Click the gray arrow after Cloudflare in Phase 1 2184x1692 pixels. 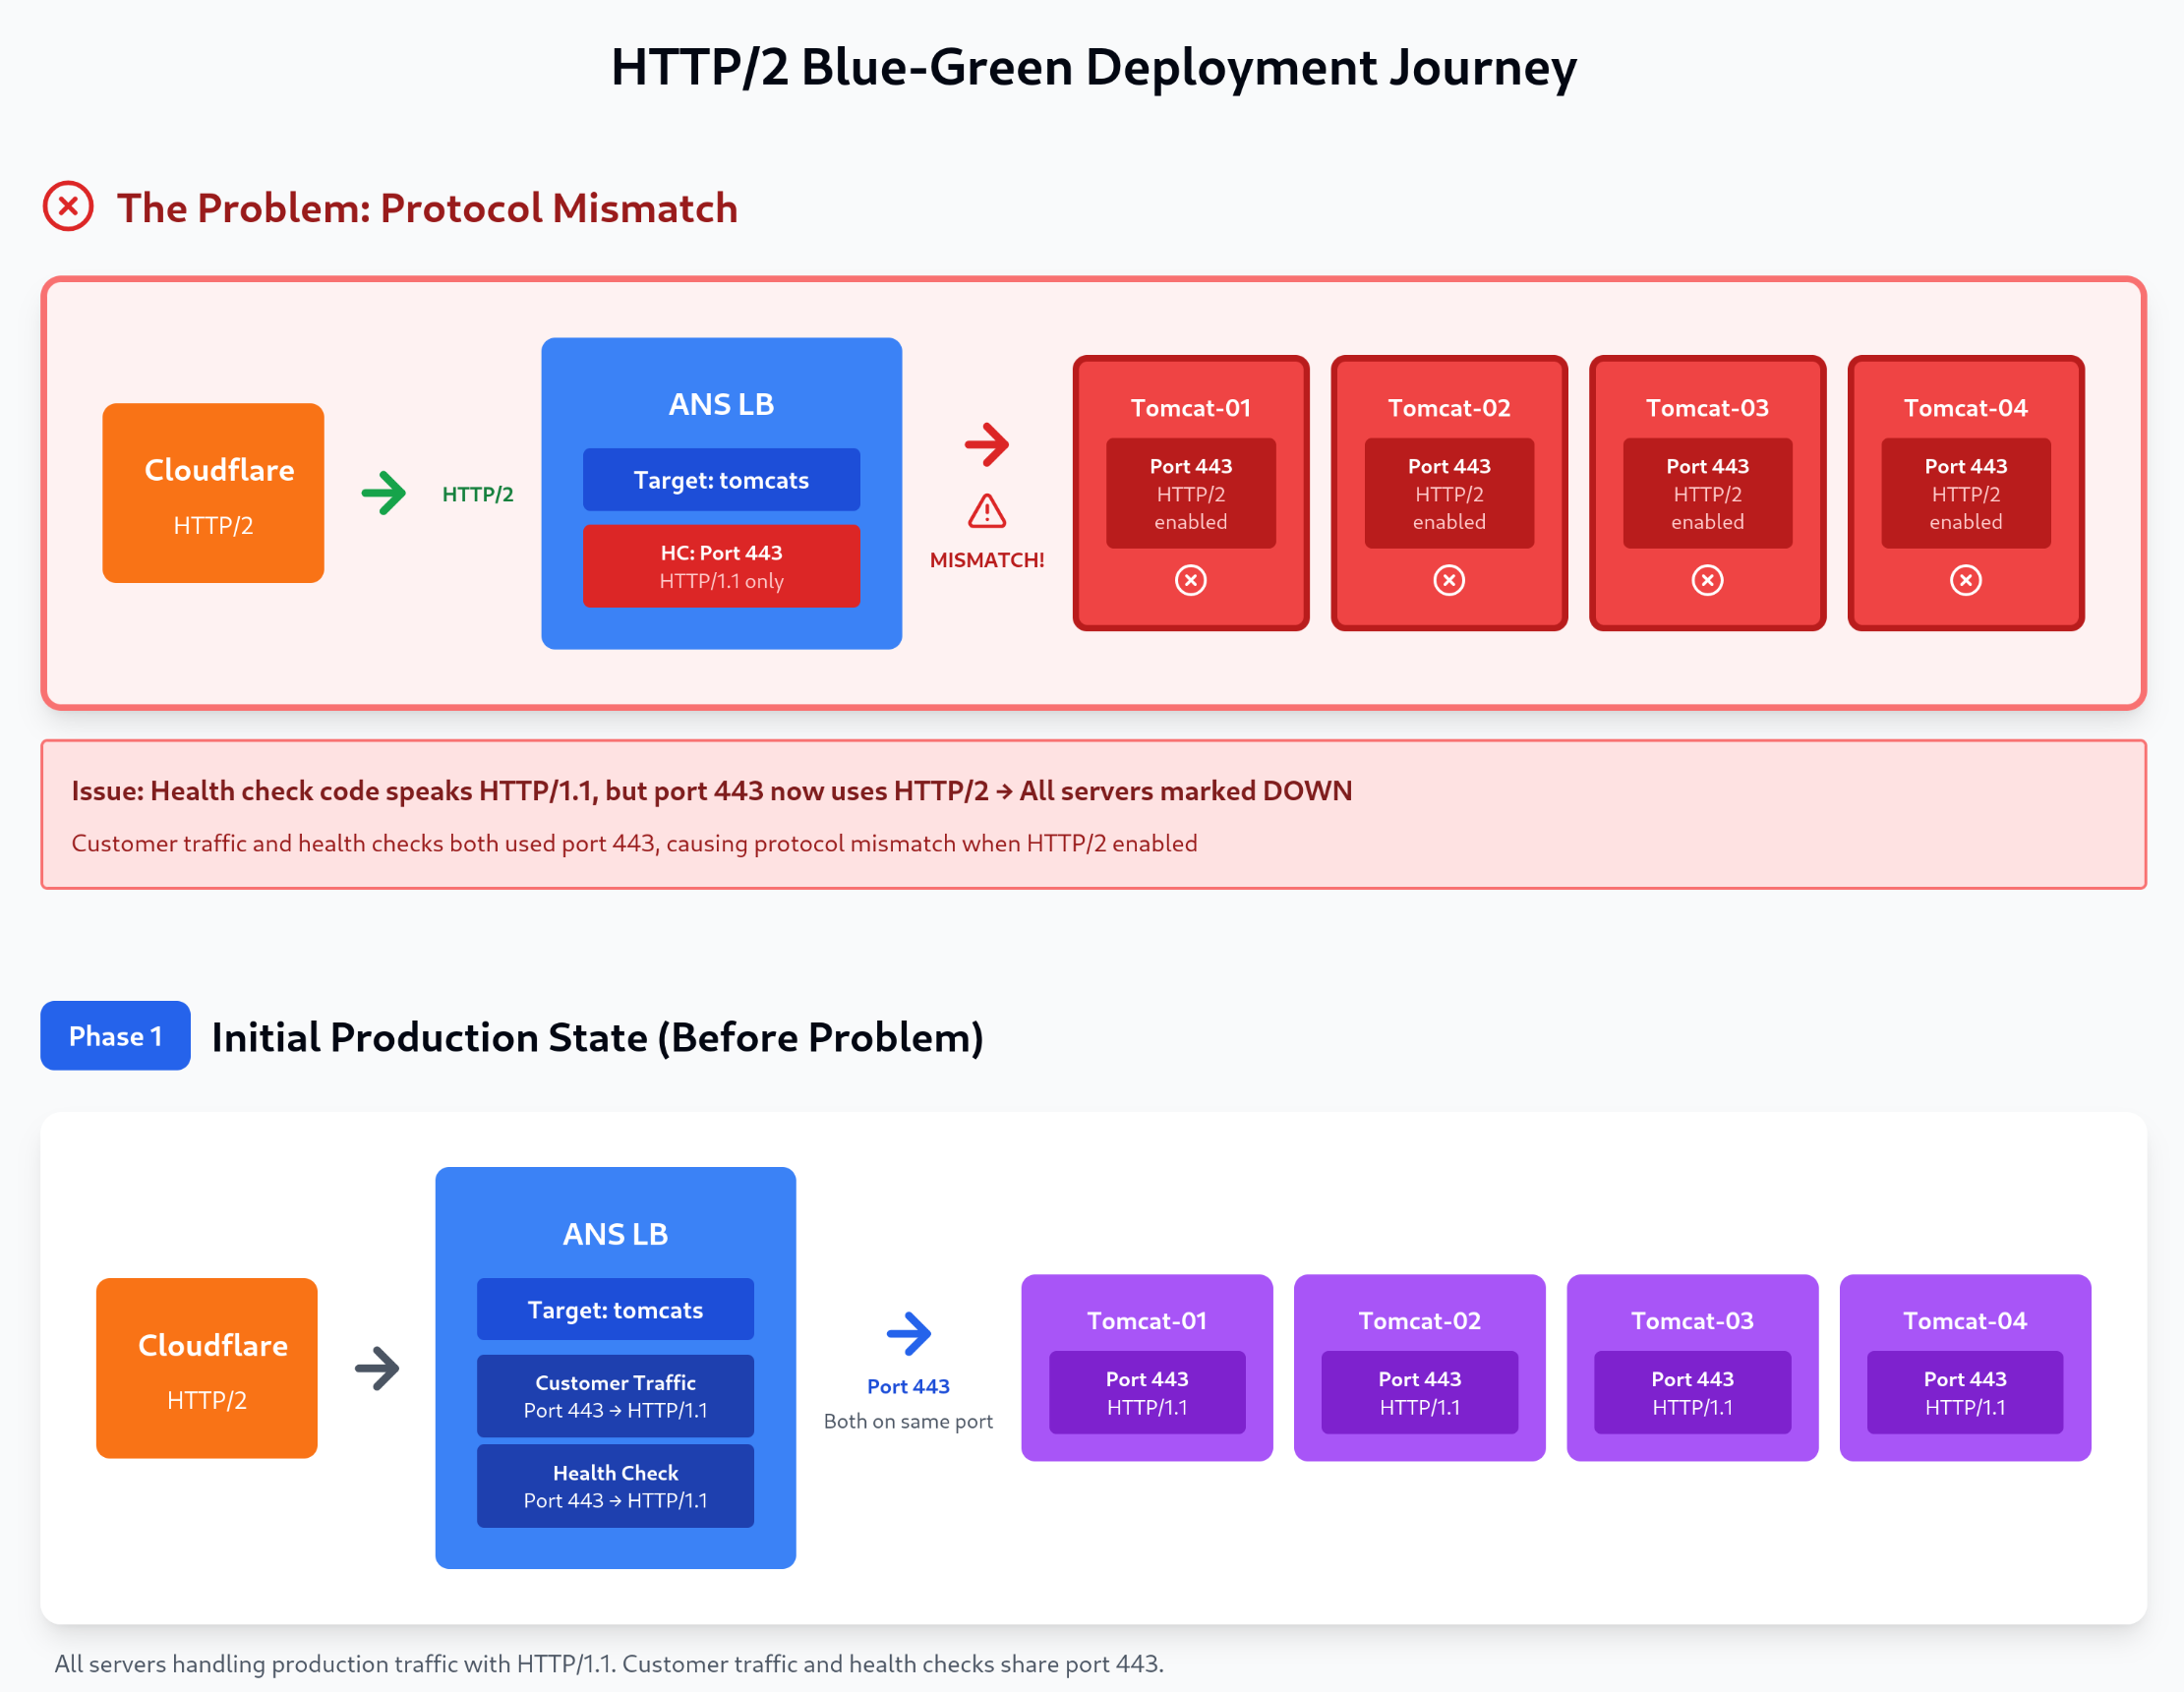pyautogui.click(x=377, y=1368)
